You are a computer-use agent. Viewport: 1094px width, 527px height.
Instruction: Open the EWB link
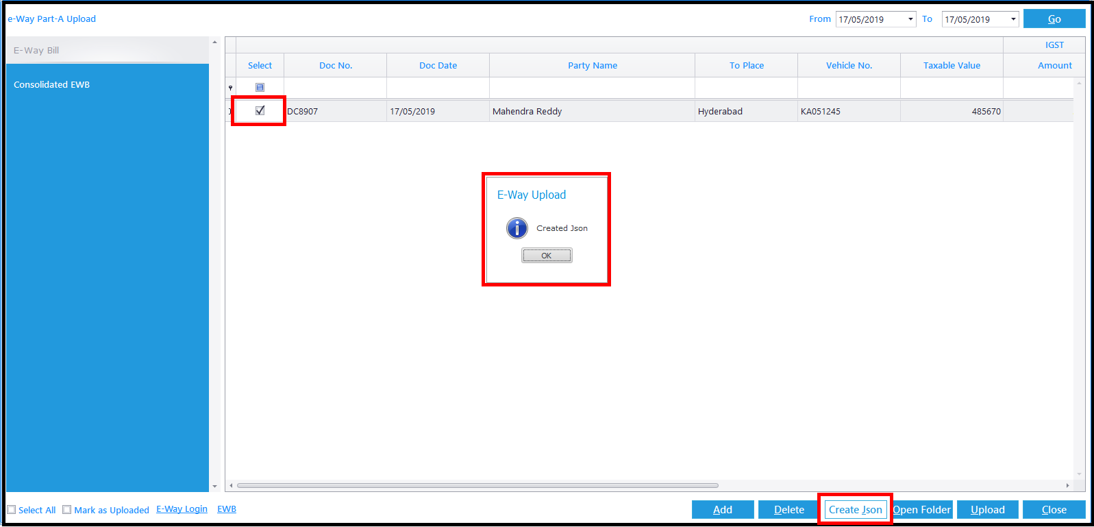tap(227, 509)
